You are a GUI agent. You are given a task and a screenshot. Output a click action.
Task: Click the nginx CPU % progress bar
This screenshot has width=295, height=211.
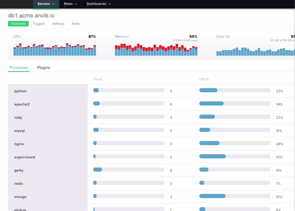point(235,143)
